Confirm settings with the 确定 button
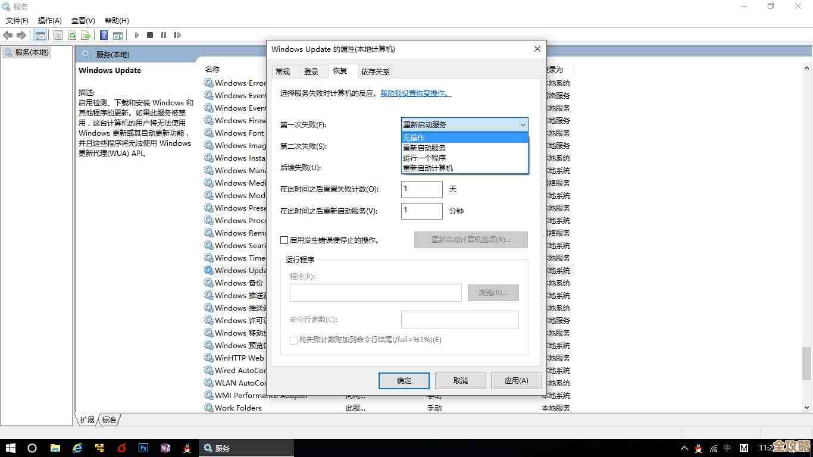Image resolution: width=813 pixels, height=457 pixels. 404,380
